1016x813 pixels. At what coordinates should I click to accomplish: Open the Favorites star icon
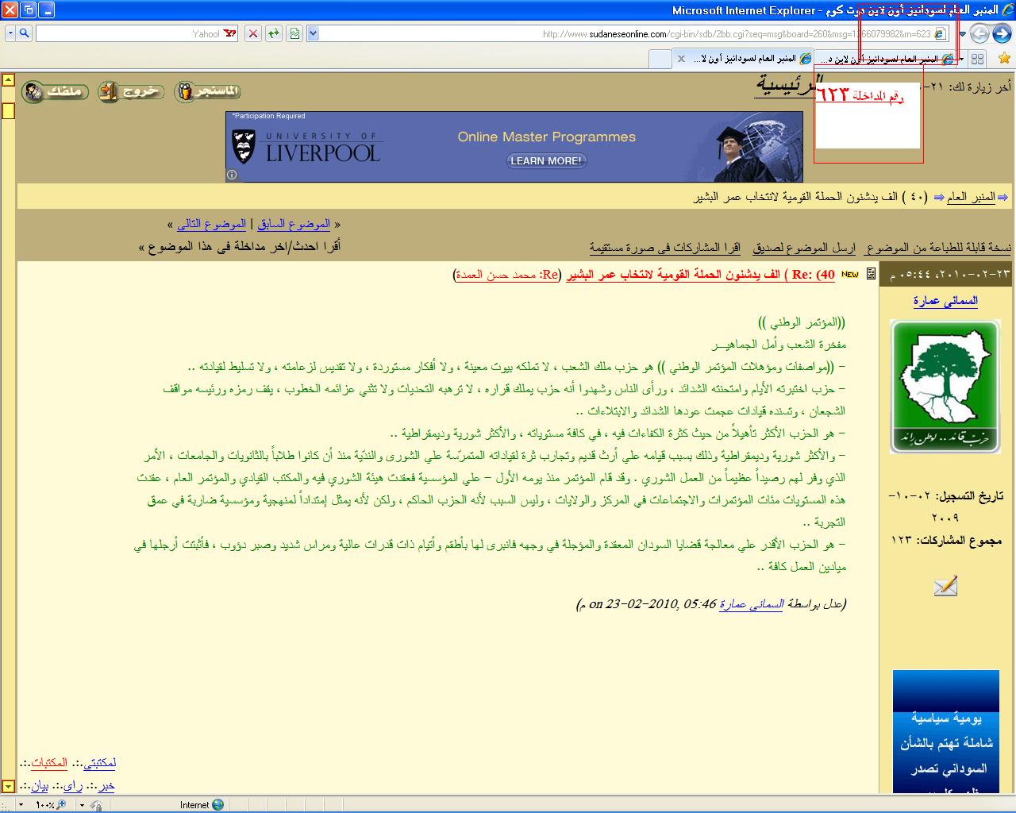point(1004,59)
